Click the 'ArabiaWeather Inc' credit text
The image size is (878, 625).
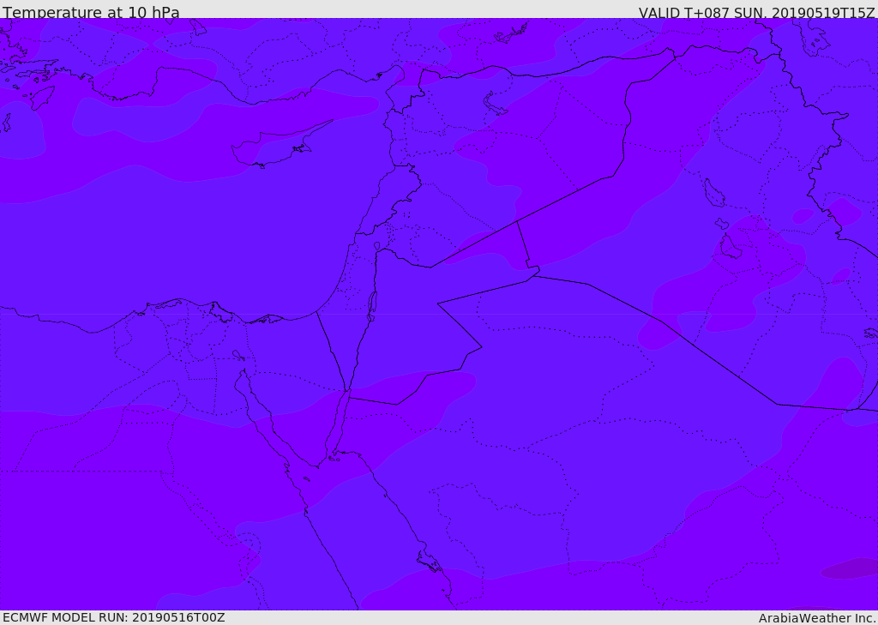(x=816, y=618)
